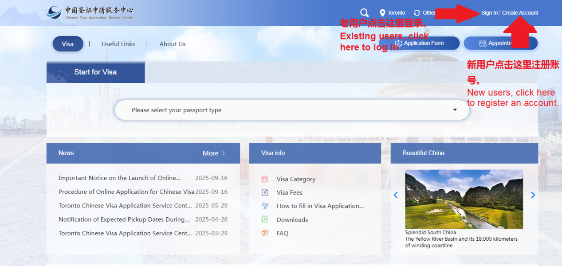
Task: Click the Create Account link
Action: (x=520, y=13)
